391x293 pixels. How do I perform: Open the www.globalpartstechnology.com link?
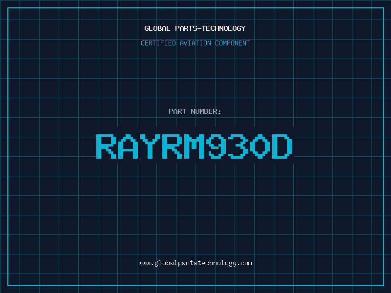(x=195, y=263)
